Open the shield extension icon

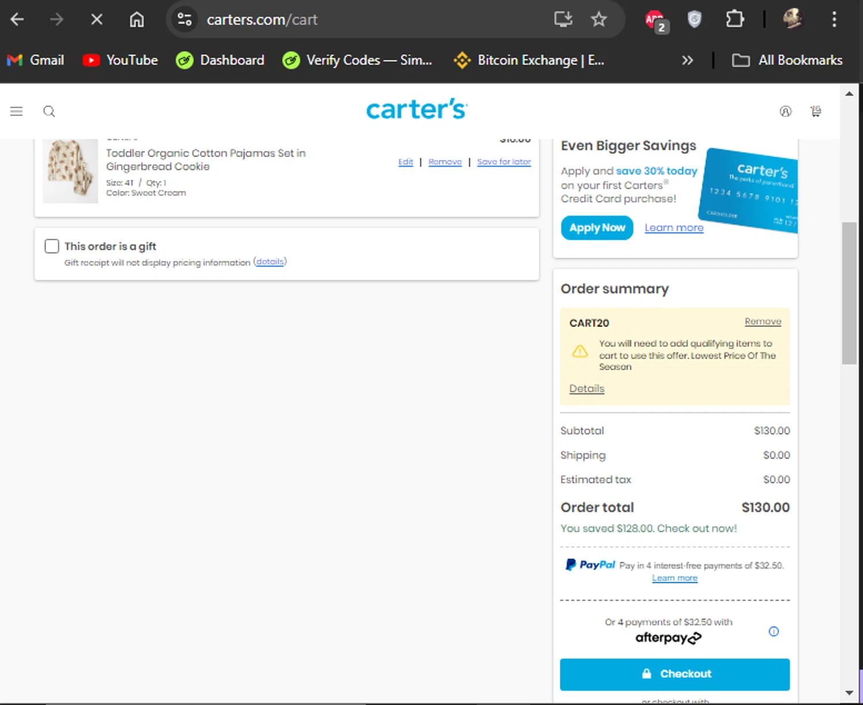click(694, 20)
